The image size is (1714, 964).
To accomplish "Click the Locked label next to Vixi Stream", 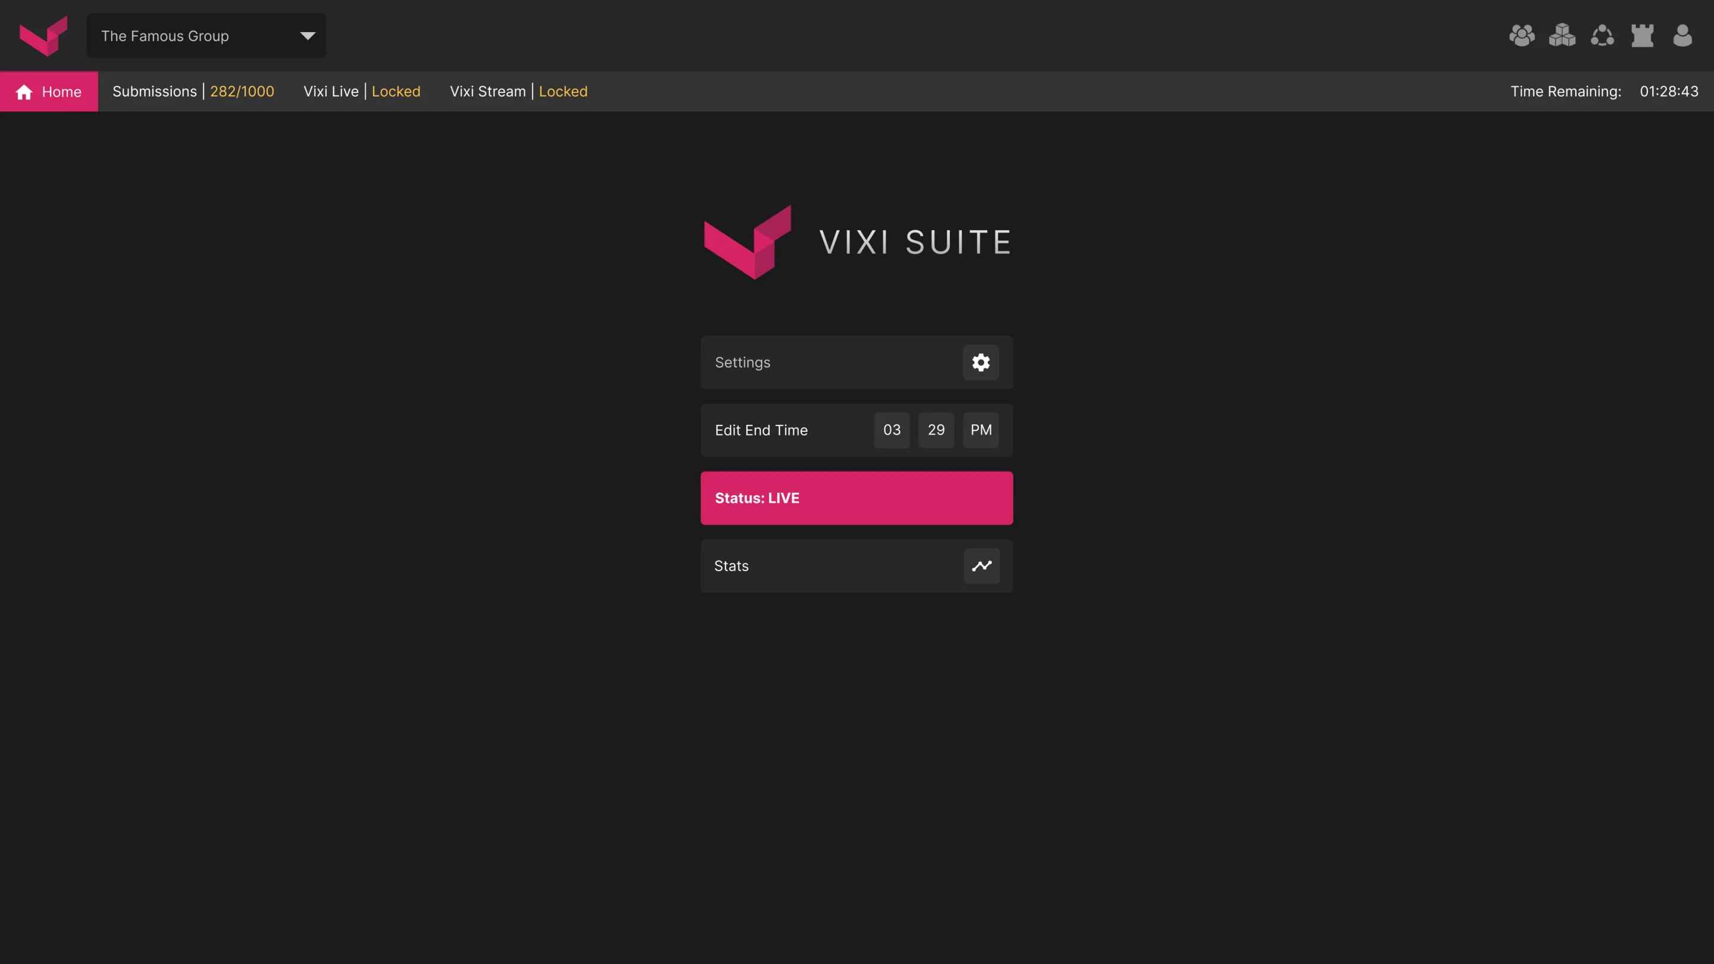I will 563,92.
